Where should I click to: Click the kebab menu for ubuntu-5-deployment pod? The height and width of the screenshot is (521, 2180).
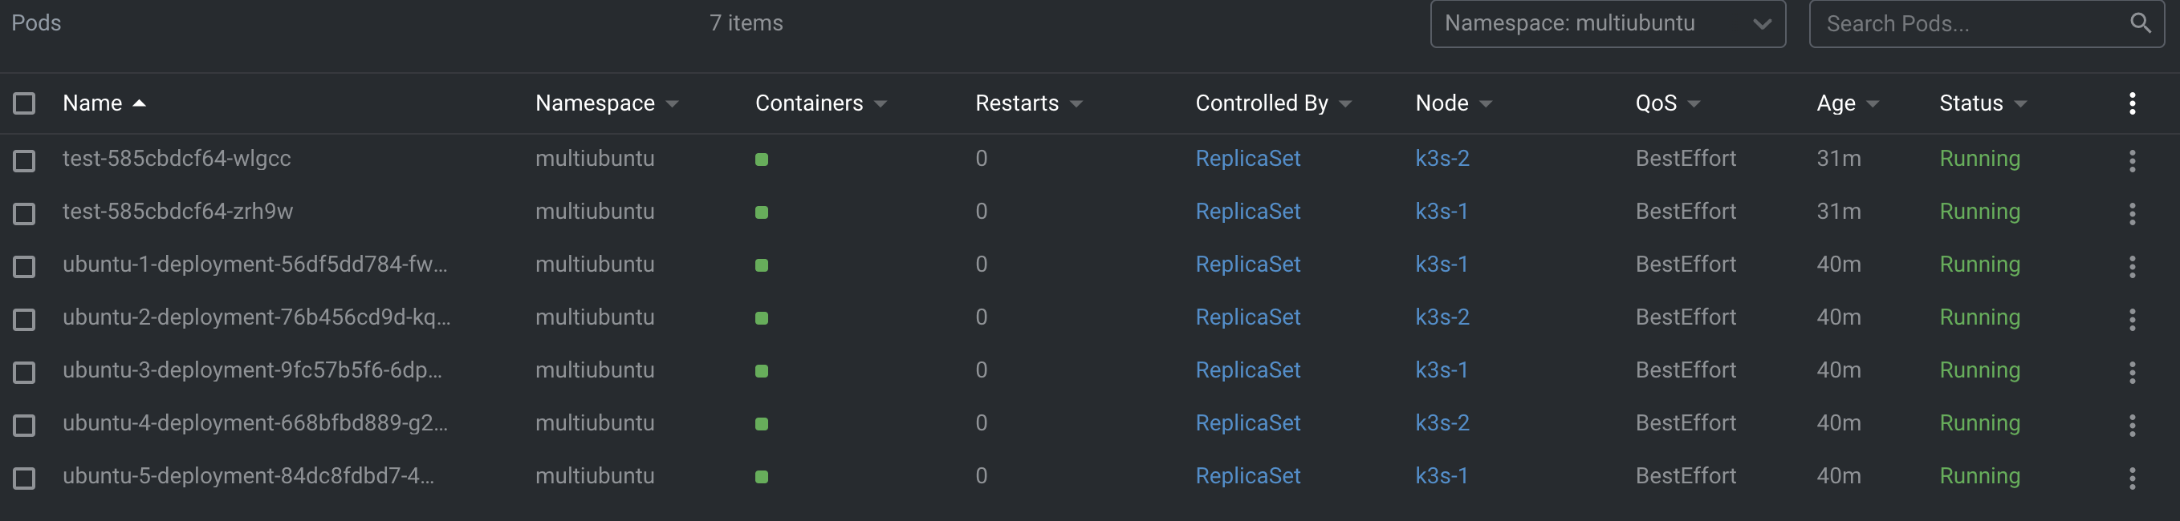(2132, 478)
